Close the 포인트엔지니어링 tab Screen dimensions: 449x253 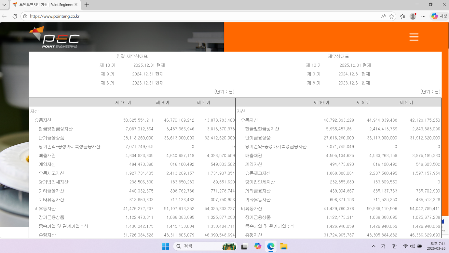point(76,5)
